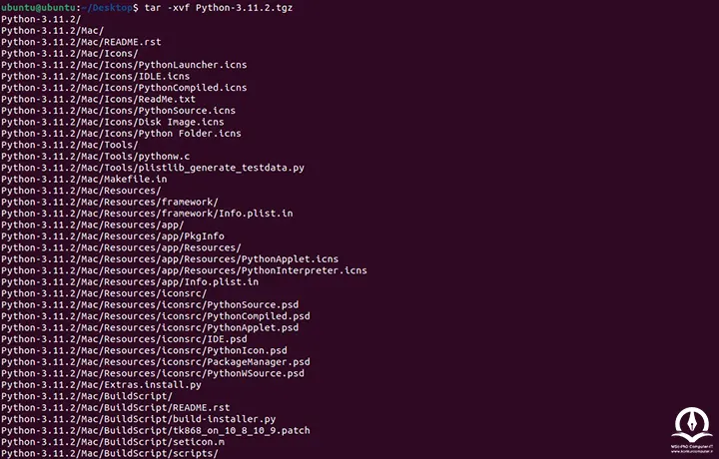Click the plistlib_generate_testdata.py line
This screenshot has width=719, height=459.
coord(153,168)
